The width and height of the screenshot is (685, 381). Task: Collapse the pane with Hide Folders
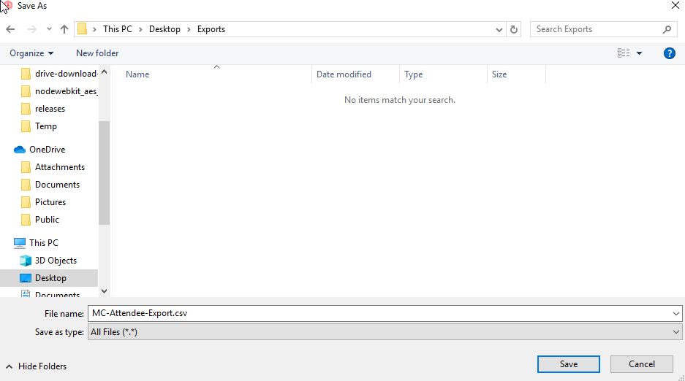(37, 366)
